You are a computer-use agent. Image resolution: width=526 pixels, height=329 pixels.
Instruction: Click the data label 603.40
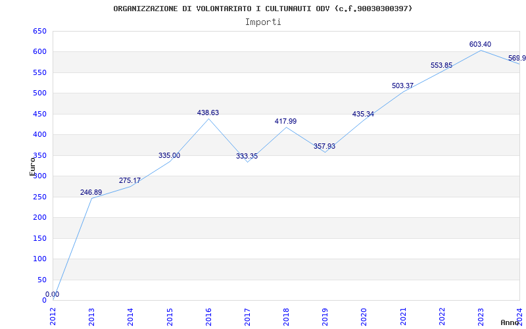tap(481, 44)
